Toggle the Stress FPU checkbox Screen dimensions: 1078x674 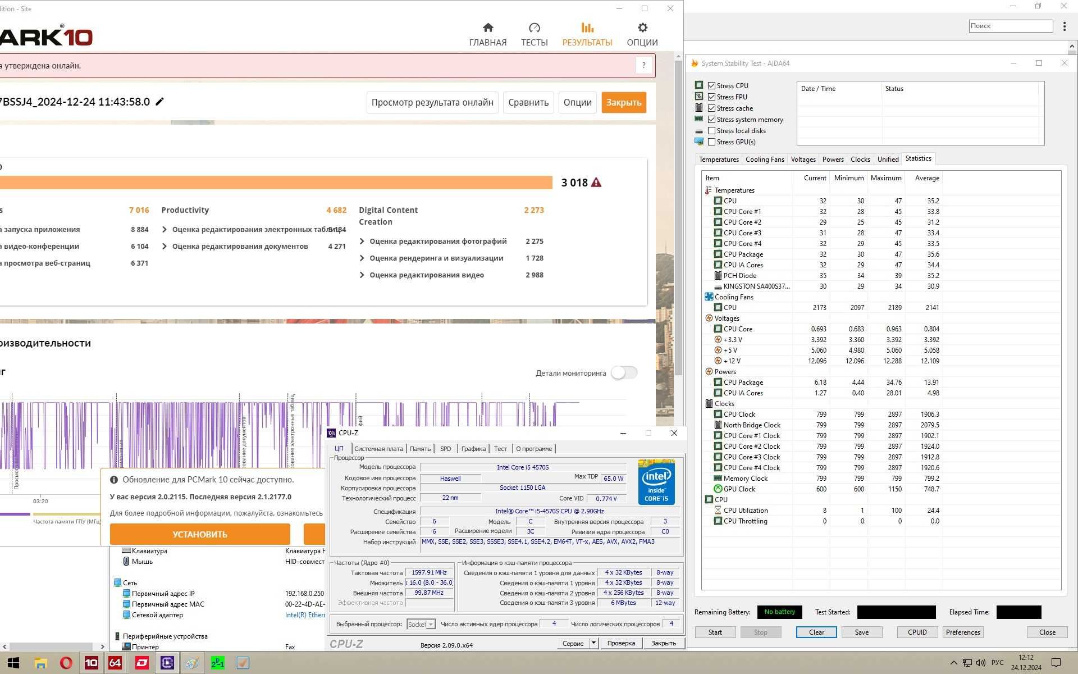(711, 97)
